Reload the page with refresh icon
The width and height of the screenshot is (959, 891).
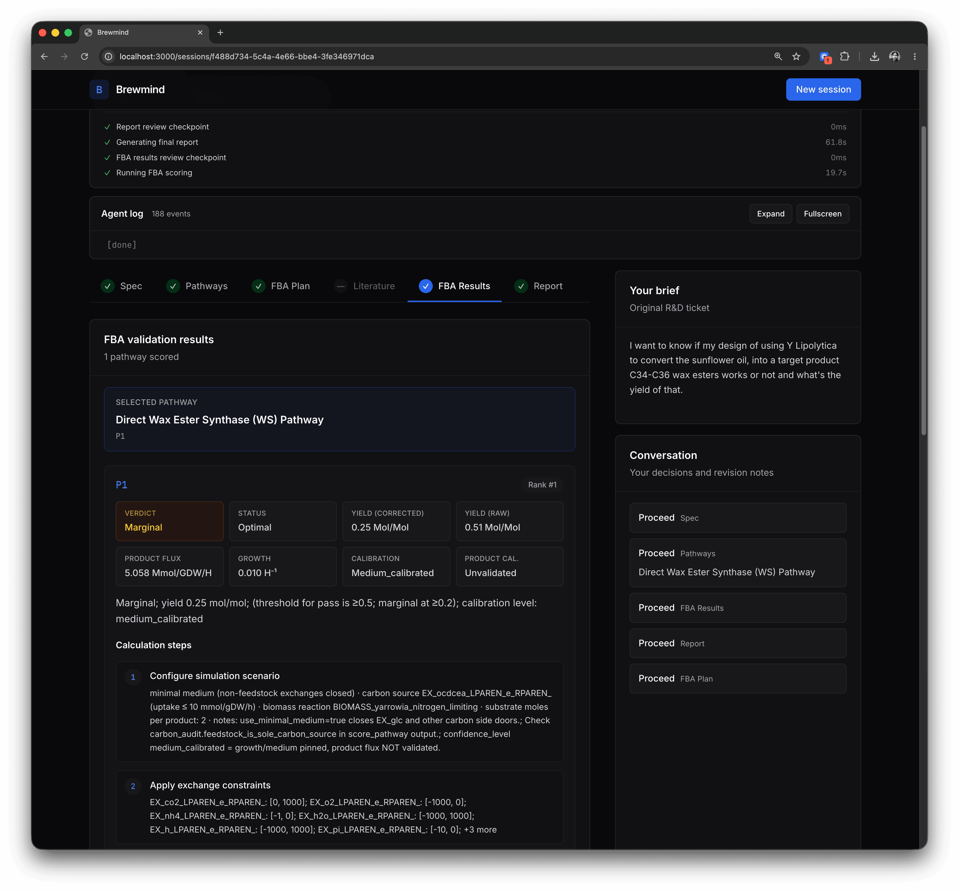[x=84, y=56]
